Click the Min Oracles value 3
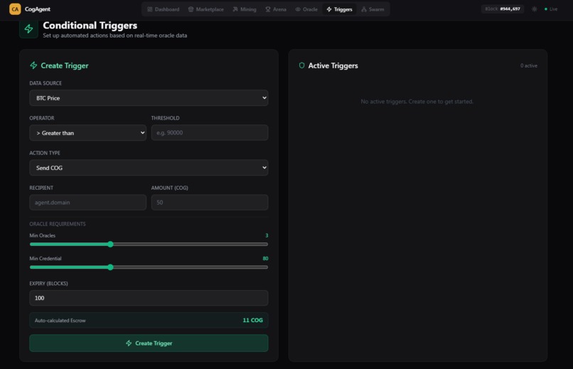Screen dimensions: 573x369 [267, 235]
